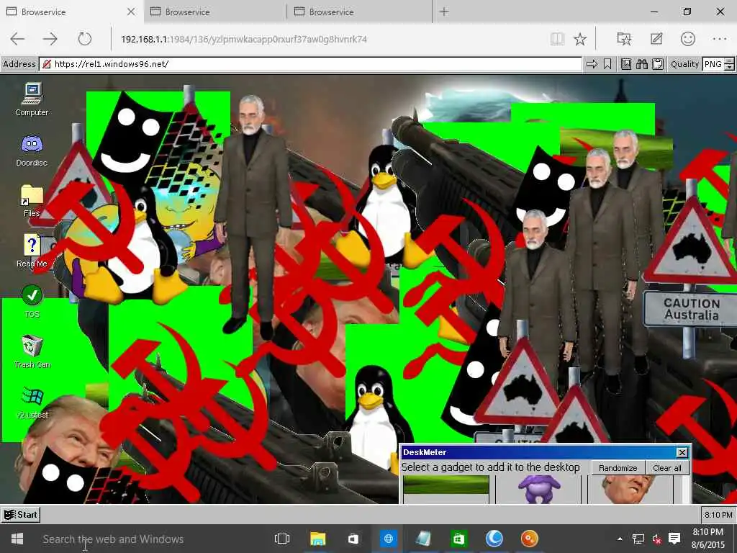Select the face gadget thumbnail in DeskMeter
This screenshot has width=737, height=553.
coord(630,489)
